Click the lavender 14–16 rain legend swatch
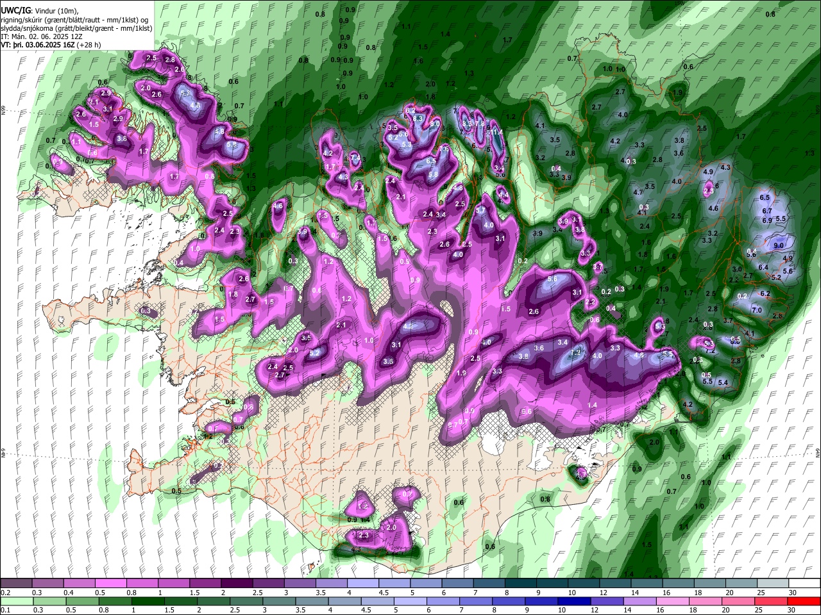This screenshot has height=615, width=821. click(639, 601)
